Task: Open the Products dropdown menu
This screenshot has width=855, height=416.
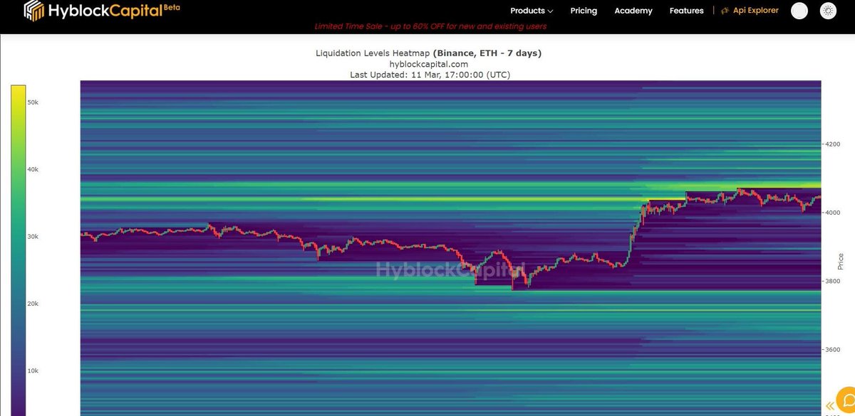Action: coord(532,11)
